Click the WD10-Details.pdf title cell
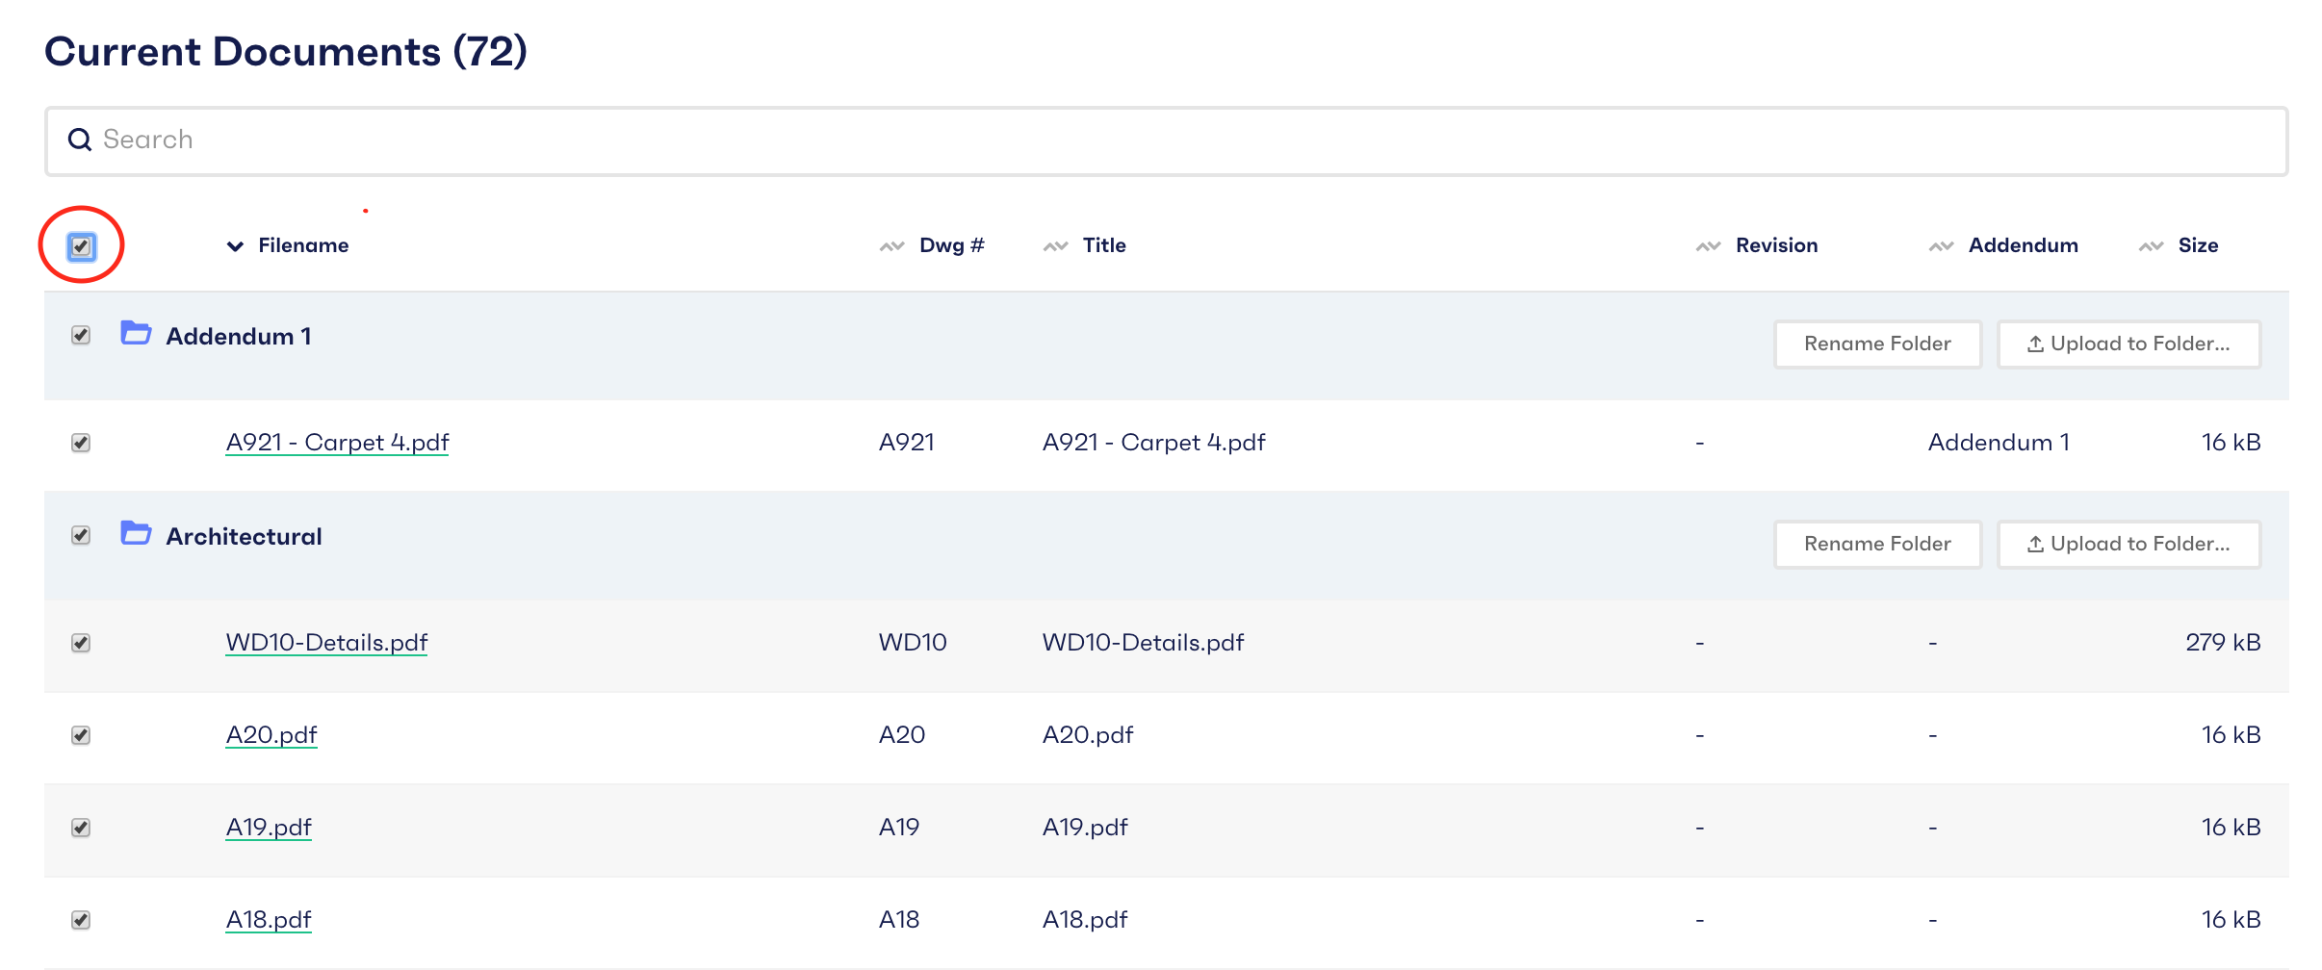This screenshot has width=2322, height=970. pos(1143,643)
